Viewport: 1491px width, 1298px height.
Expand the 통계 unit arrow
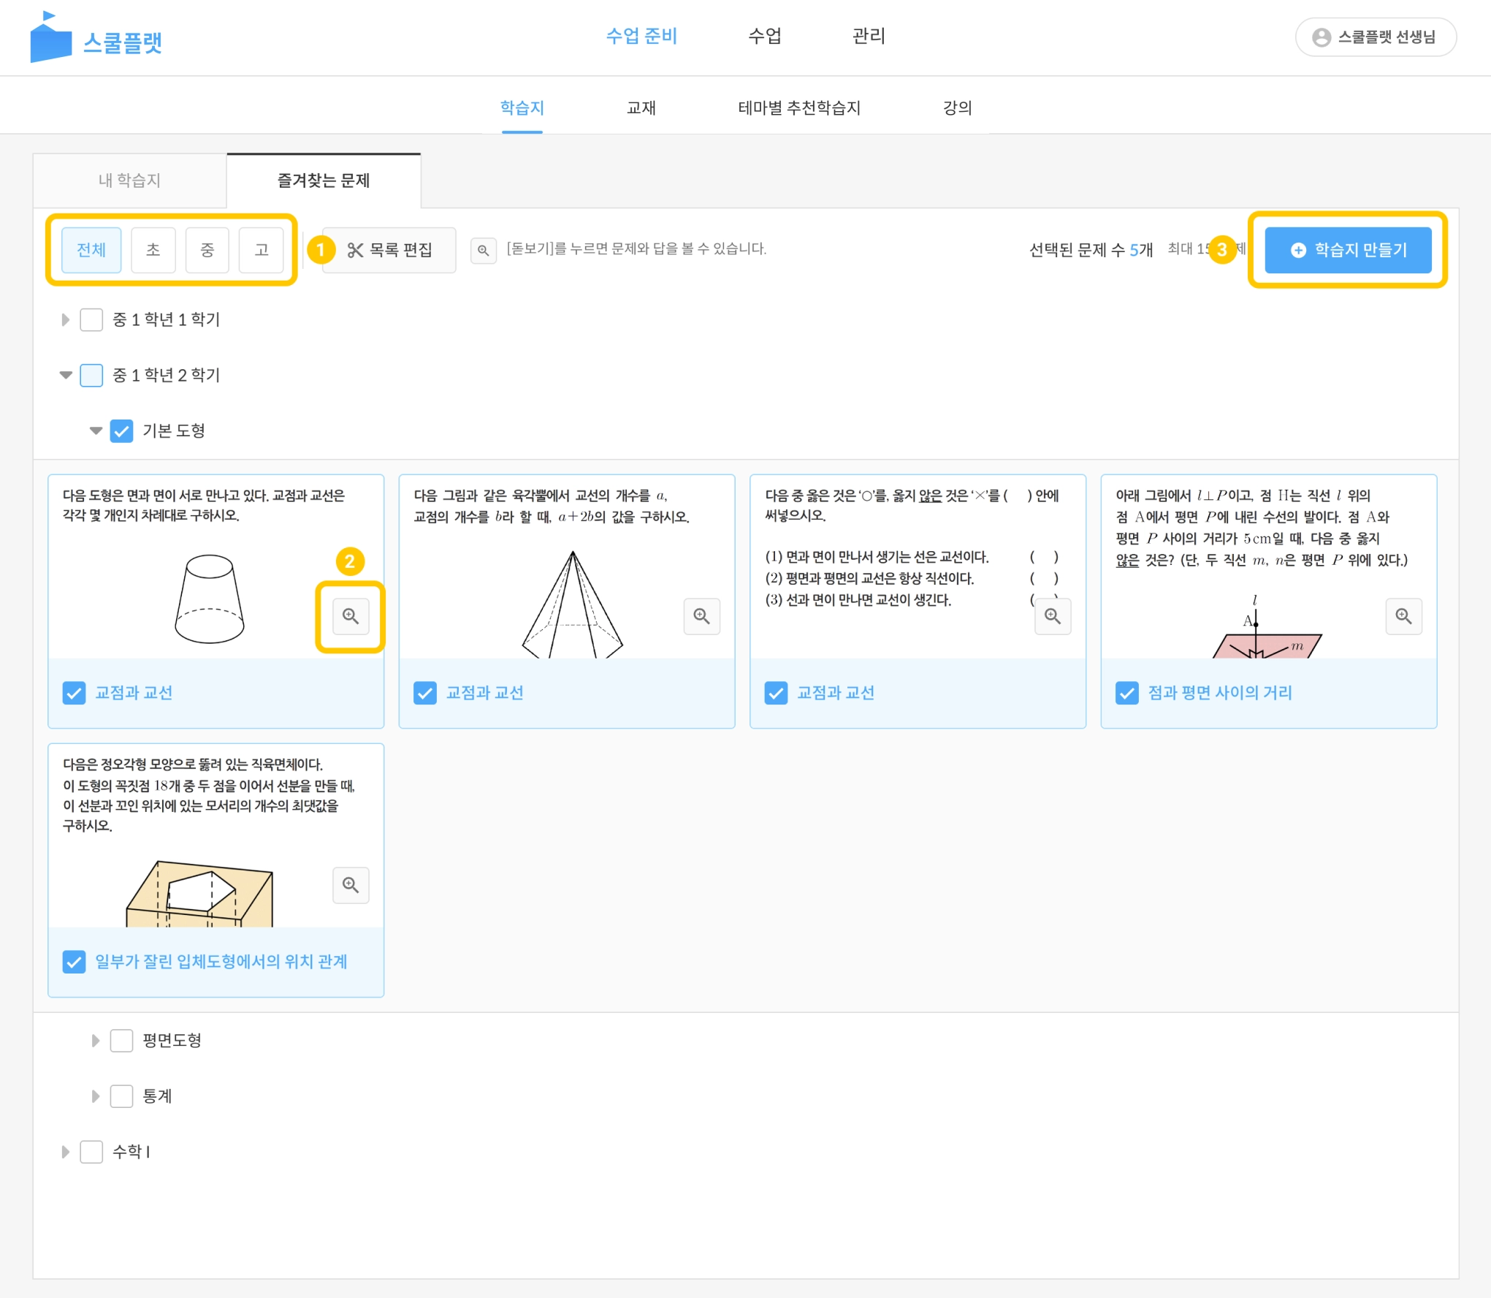tap(95, 1096)
